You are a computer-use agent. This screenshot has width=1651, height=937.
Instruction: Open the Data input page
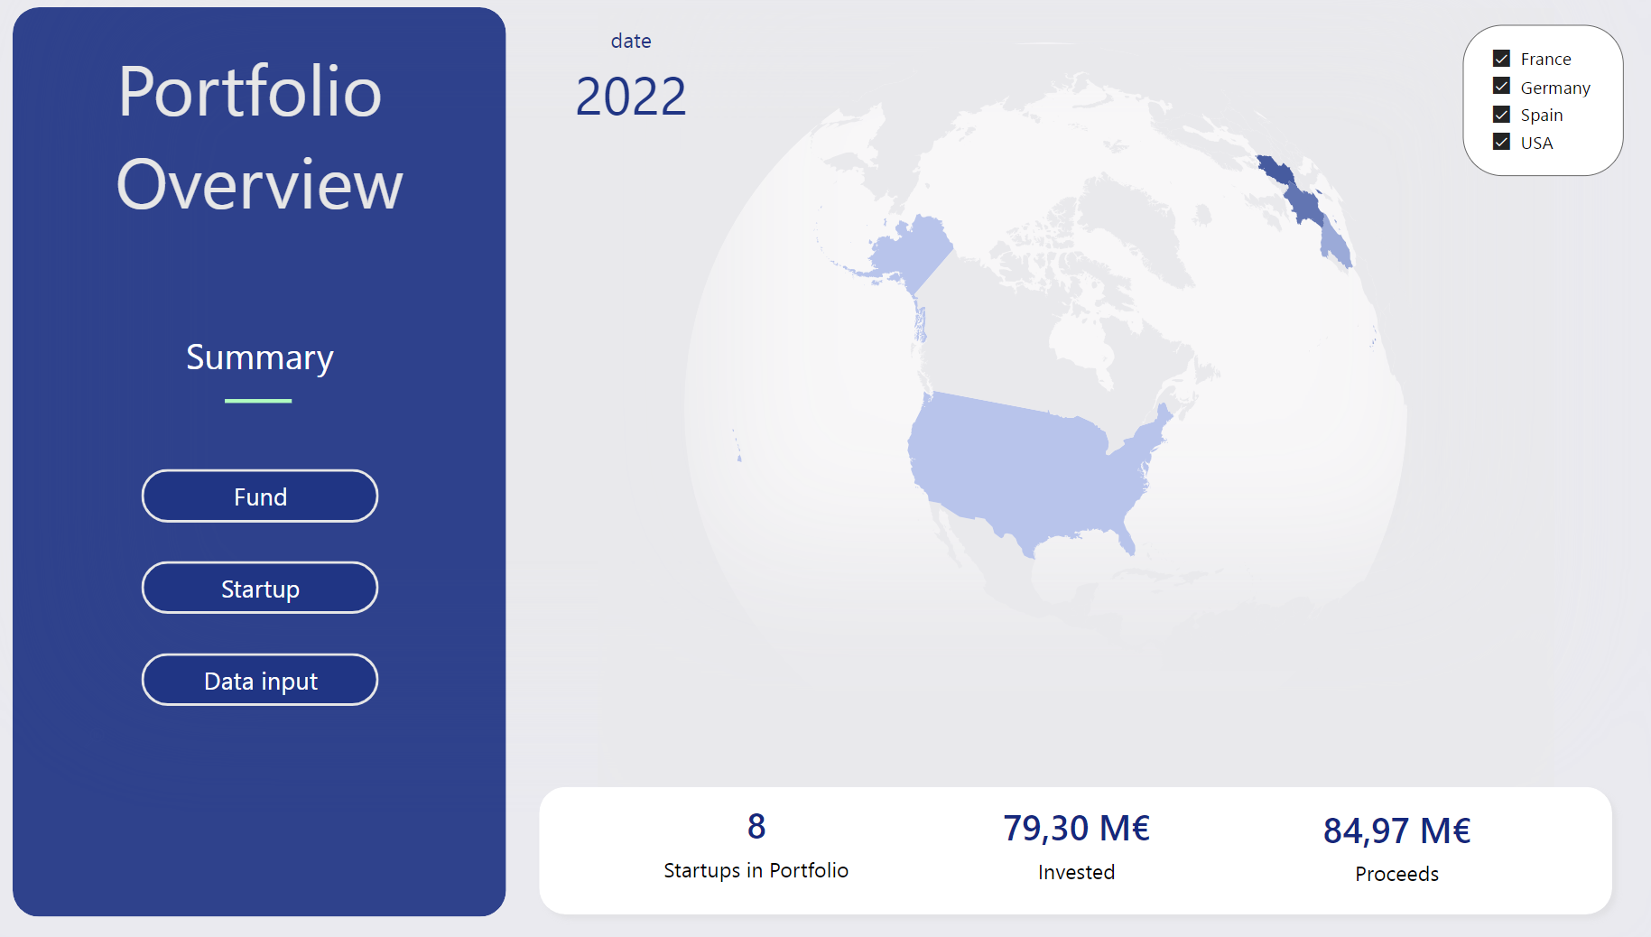[260, 680]
